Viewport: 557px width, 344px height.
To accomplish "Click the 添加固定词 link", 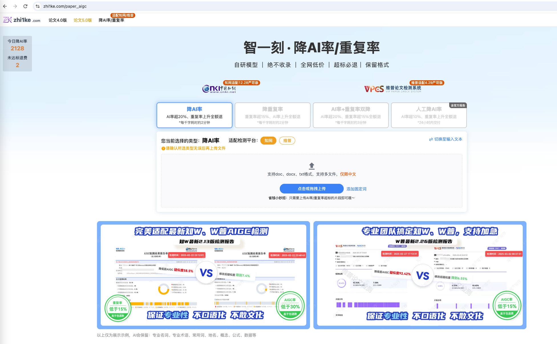I will coord(357,189).
